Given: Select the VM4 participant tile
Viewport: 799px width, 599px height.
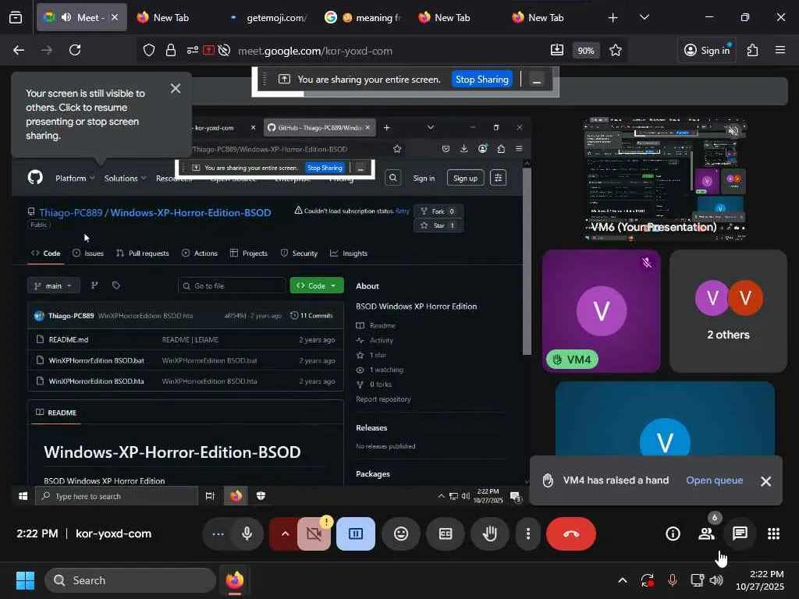Looking at the screenshot, I should (x=602, y=311).
